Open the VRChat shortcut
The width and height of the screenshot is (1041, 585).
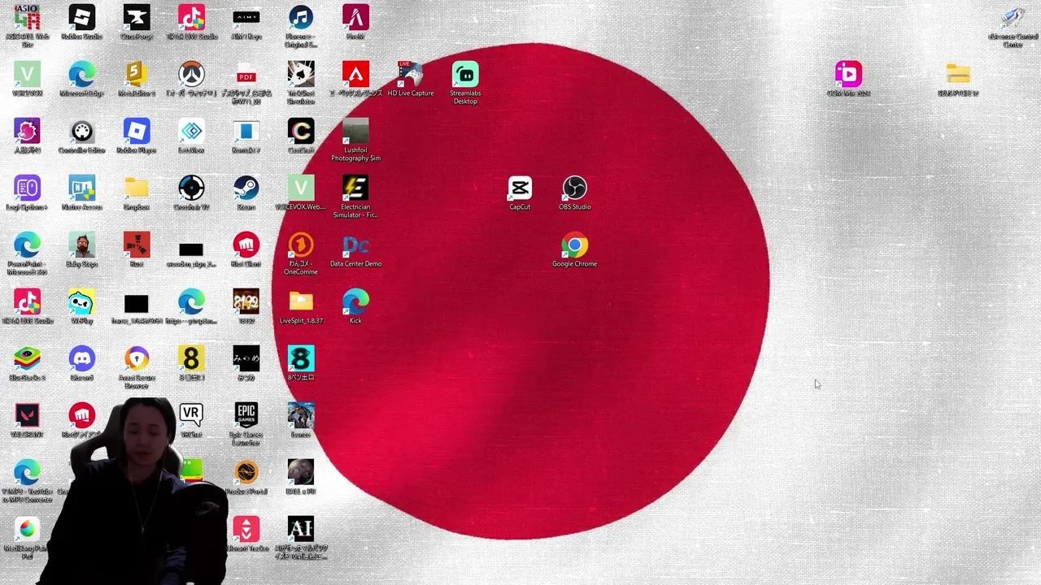(191, 416)
